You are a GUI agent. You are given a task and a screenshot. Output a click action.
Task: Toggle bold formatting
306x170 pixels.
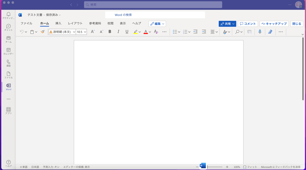(110, 32)
